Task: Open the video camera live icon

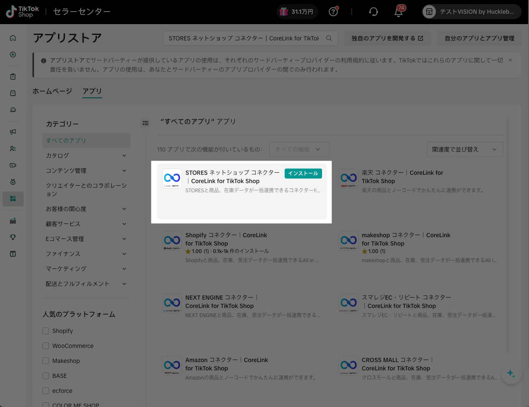Action: (13, 165)
